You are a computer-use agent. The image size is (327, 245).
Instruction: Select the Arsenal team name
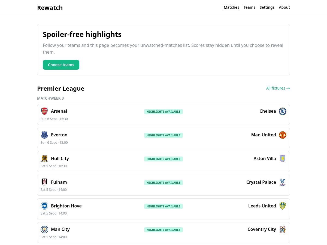pyautogui.click(x=59, y=111)
